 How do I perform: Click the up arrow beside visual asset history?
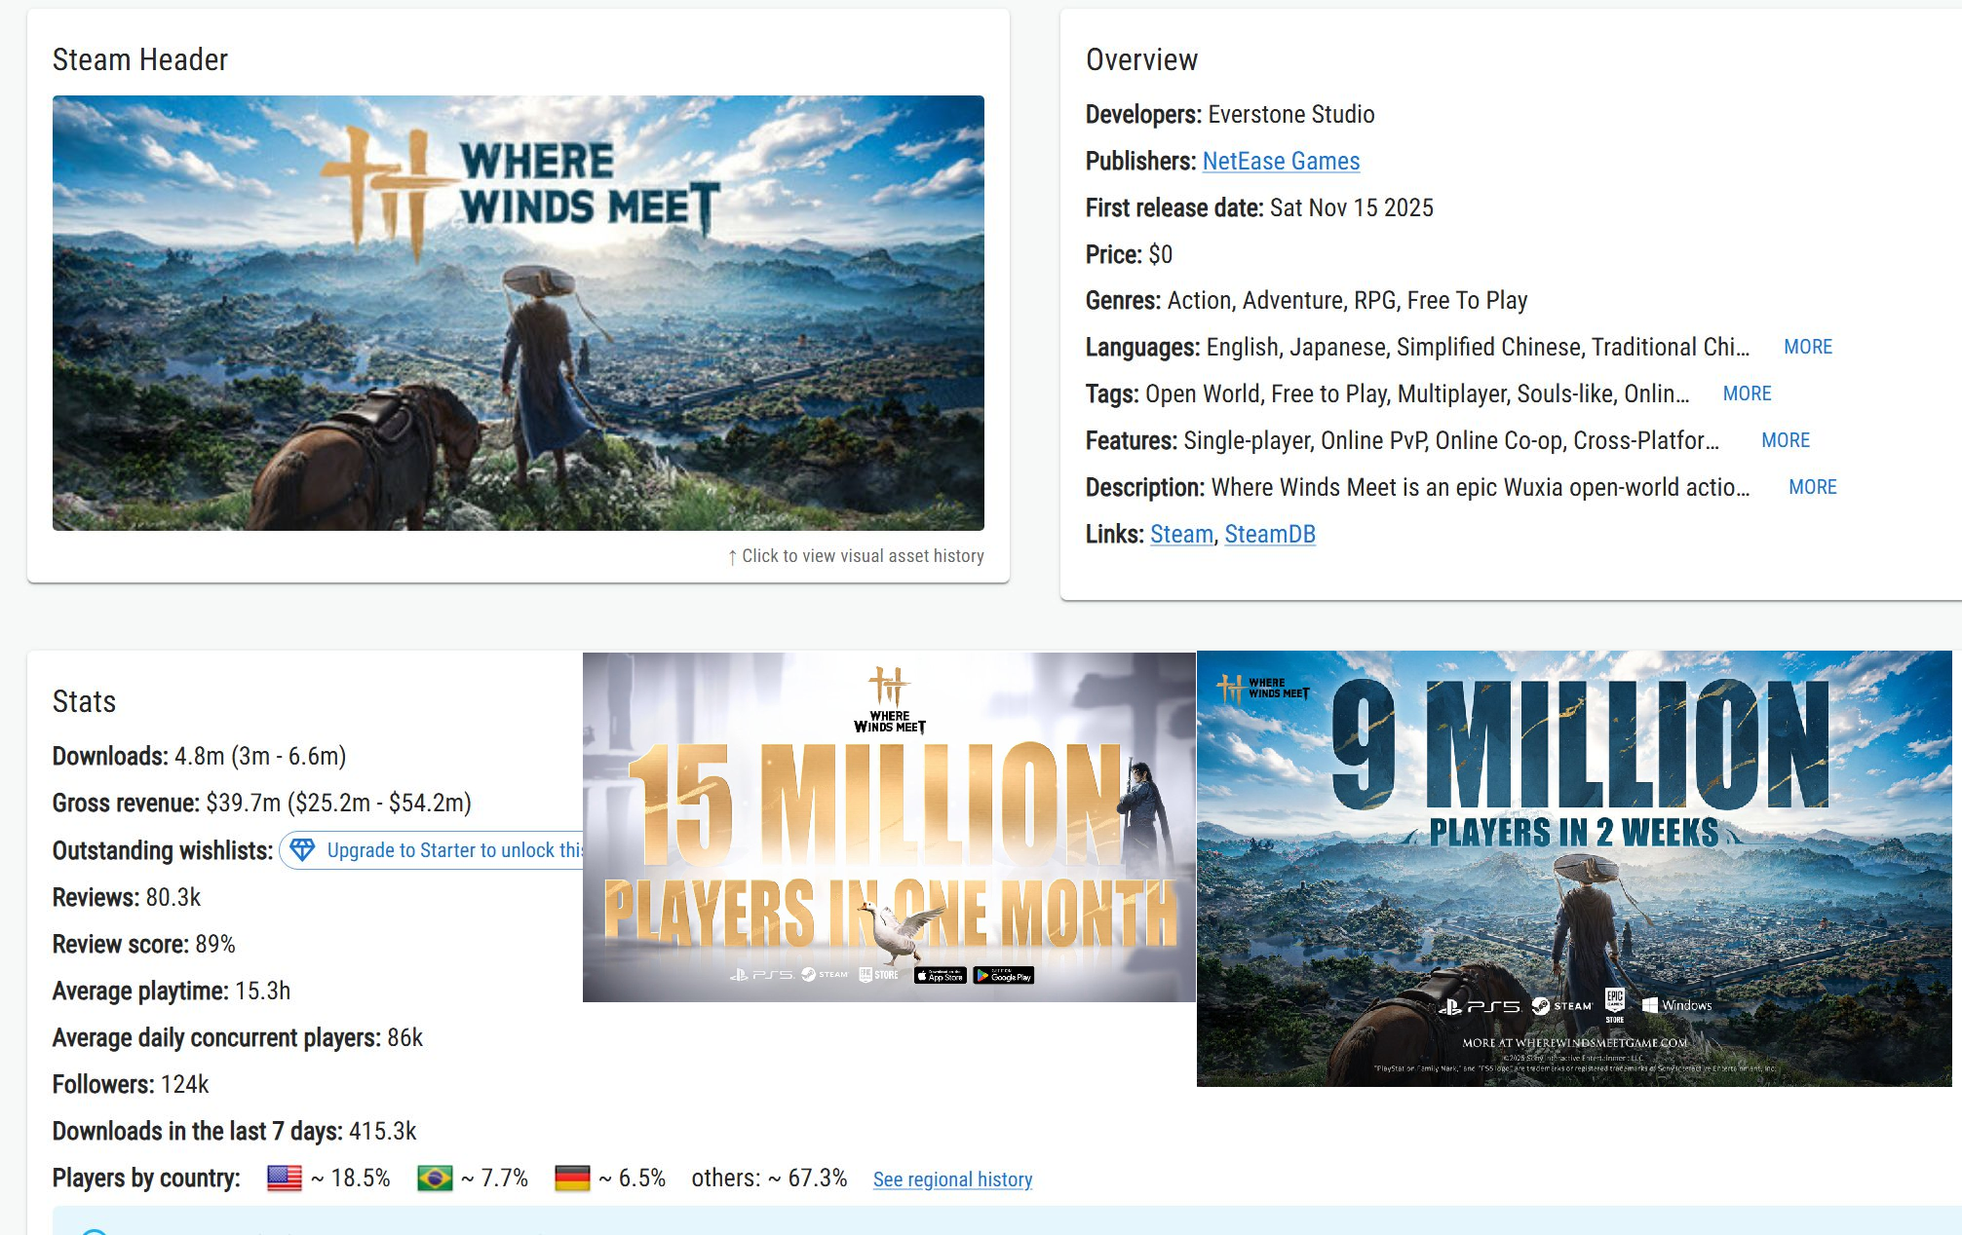coord(732,557)
